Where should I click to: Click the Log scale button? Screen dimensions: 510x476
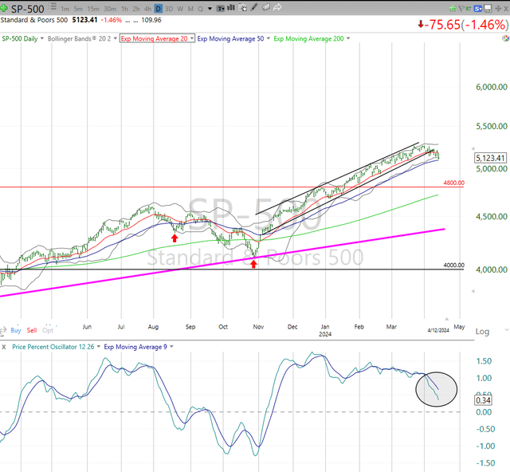click(482, 332)
